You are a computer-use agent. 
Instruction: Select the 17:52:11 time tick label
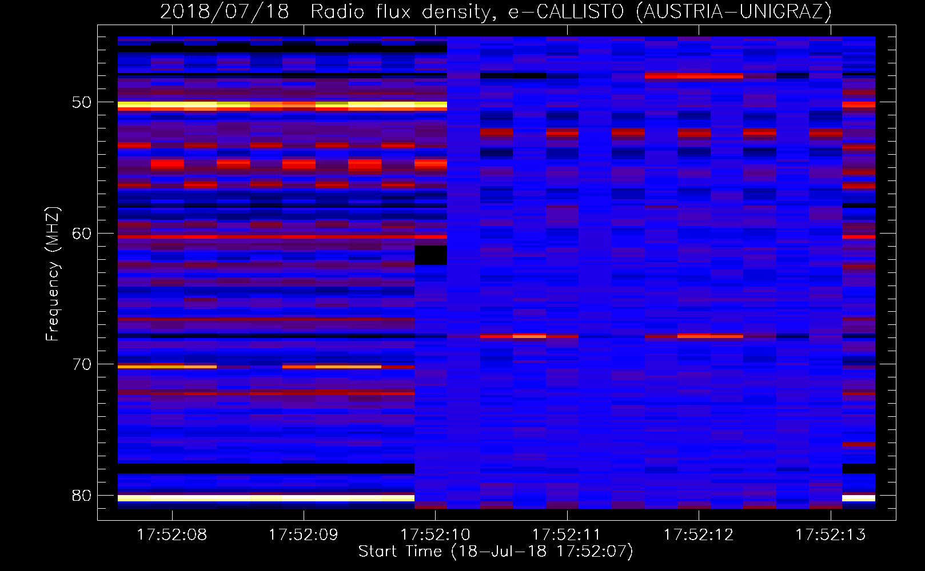567,534
